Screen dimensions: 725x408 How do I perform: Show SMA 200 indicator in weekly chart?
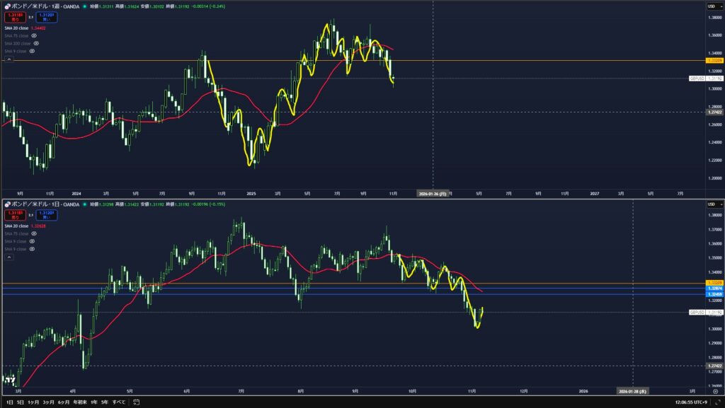[x=36, y=43]
